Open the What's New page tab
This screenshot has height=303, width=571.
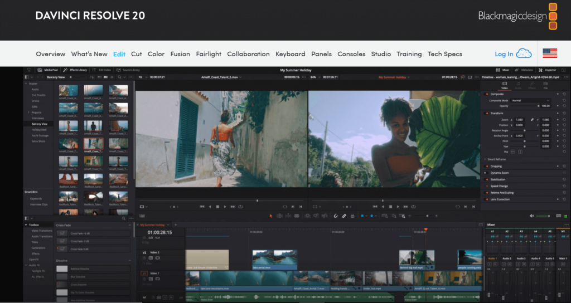tap(89, 54)
